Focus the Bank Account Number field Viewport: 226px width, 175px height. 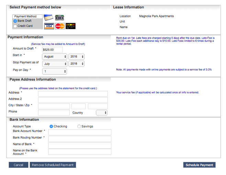point(80,132)
